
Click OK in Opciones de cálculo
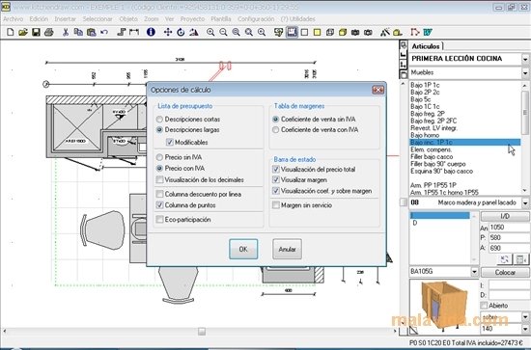(243, 249)
